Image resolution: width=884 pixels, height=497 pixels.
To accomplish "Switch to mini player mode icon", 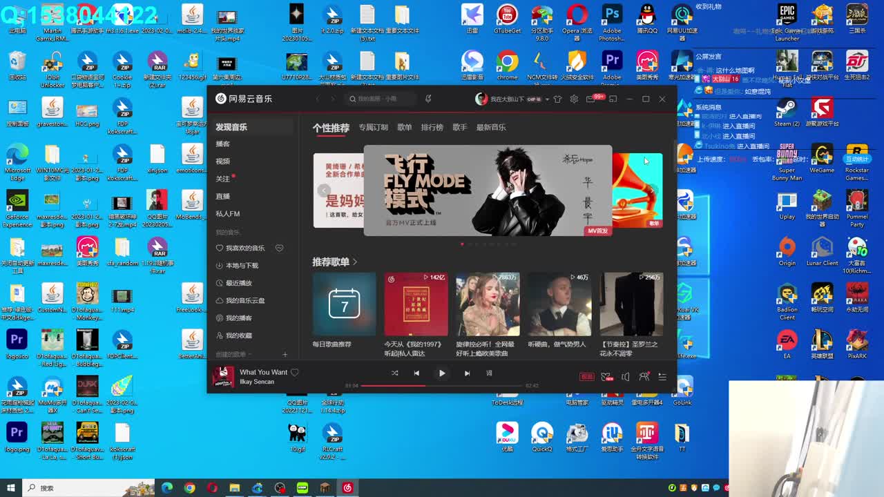I will [x=613, y=99].
